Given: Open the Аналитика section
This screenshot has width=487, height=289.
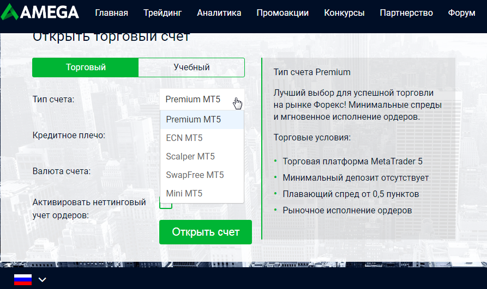Looking at the screenshot, I should tap(219, 13).
